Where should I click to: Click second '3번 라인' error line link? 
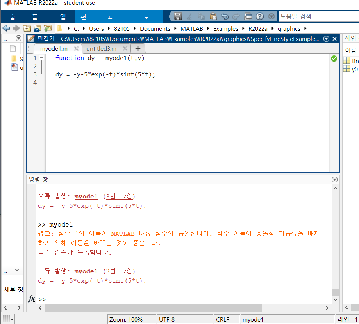(119, 271)
